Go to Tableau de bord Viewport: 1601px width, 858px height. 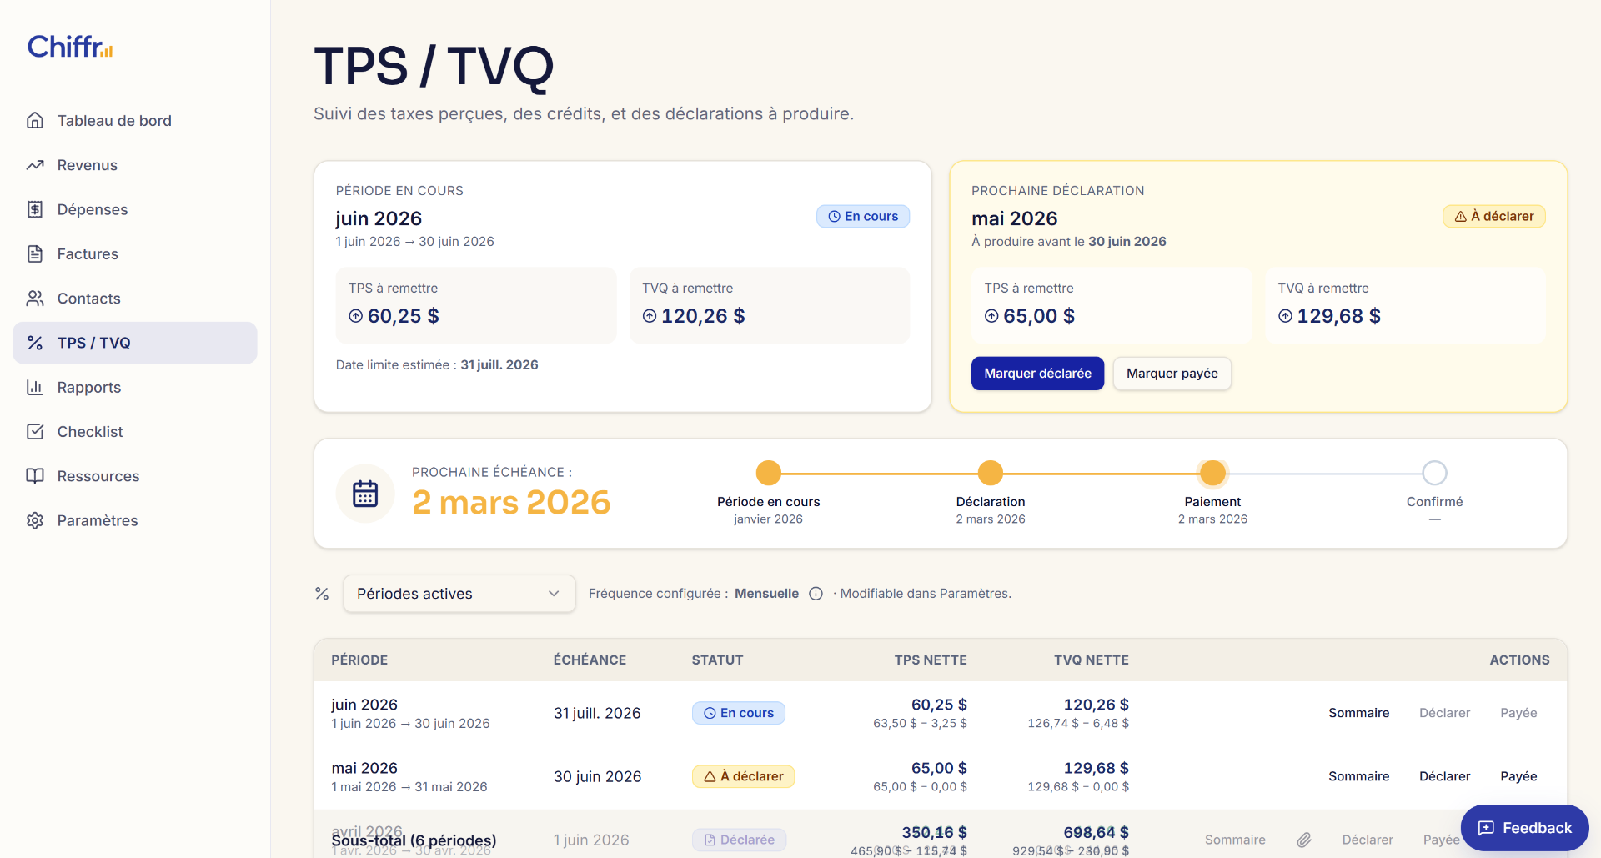(x=135, y=121)
